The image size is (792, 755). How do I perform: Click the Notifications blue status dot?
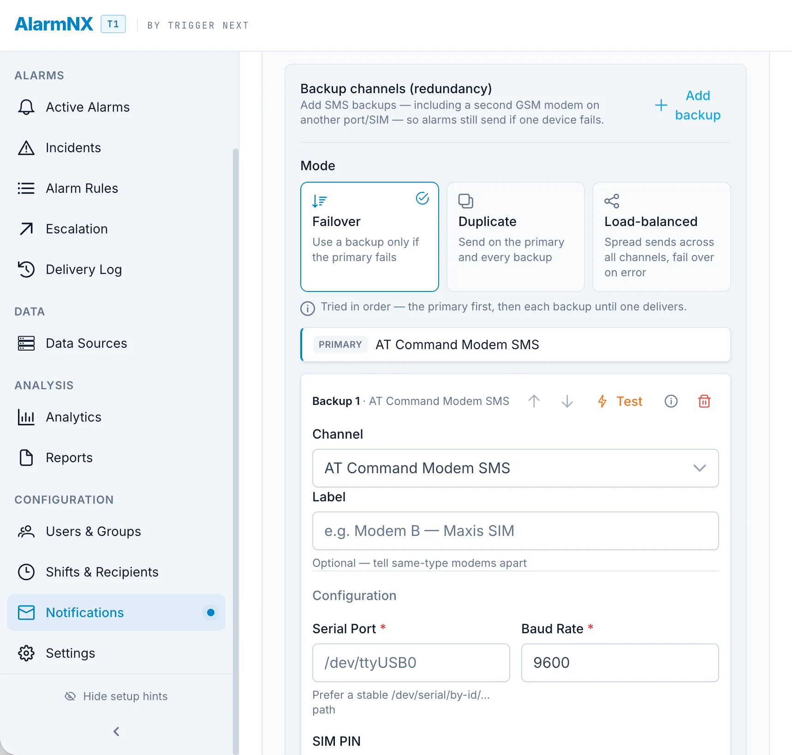click(211, 612)
